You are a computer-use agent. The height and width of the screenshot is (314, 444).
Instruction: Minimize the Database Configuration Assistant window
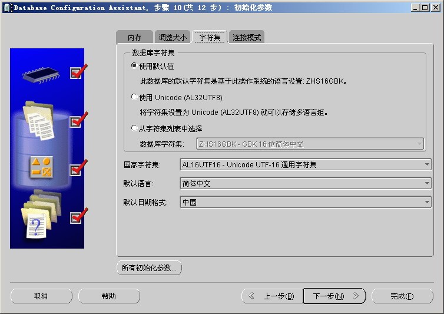(415, 8)
